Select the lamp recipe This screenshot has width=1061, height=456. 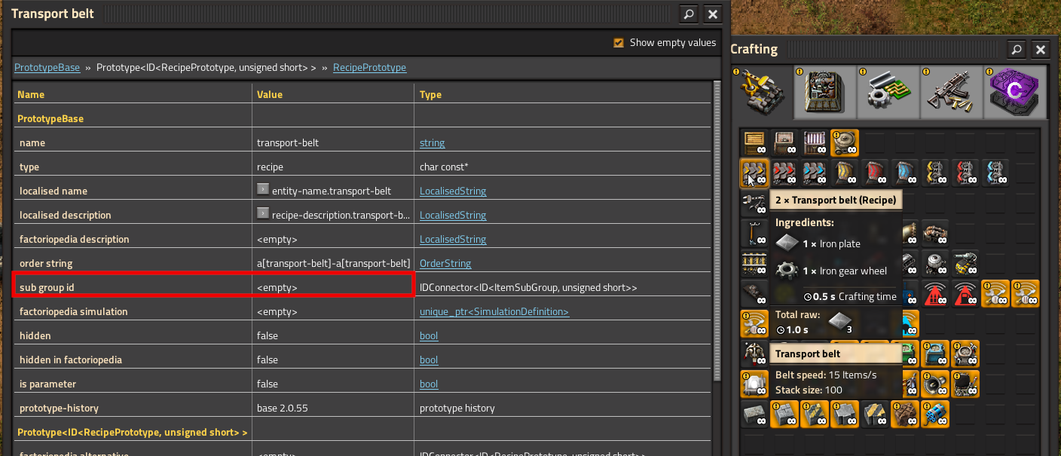(x=754, y=384)
